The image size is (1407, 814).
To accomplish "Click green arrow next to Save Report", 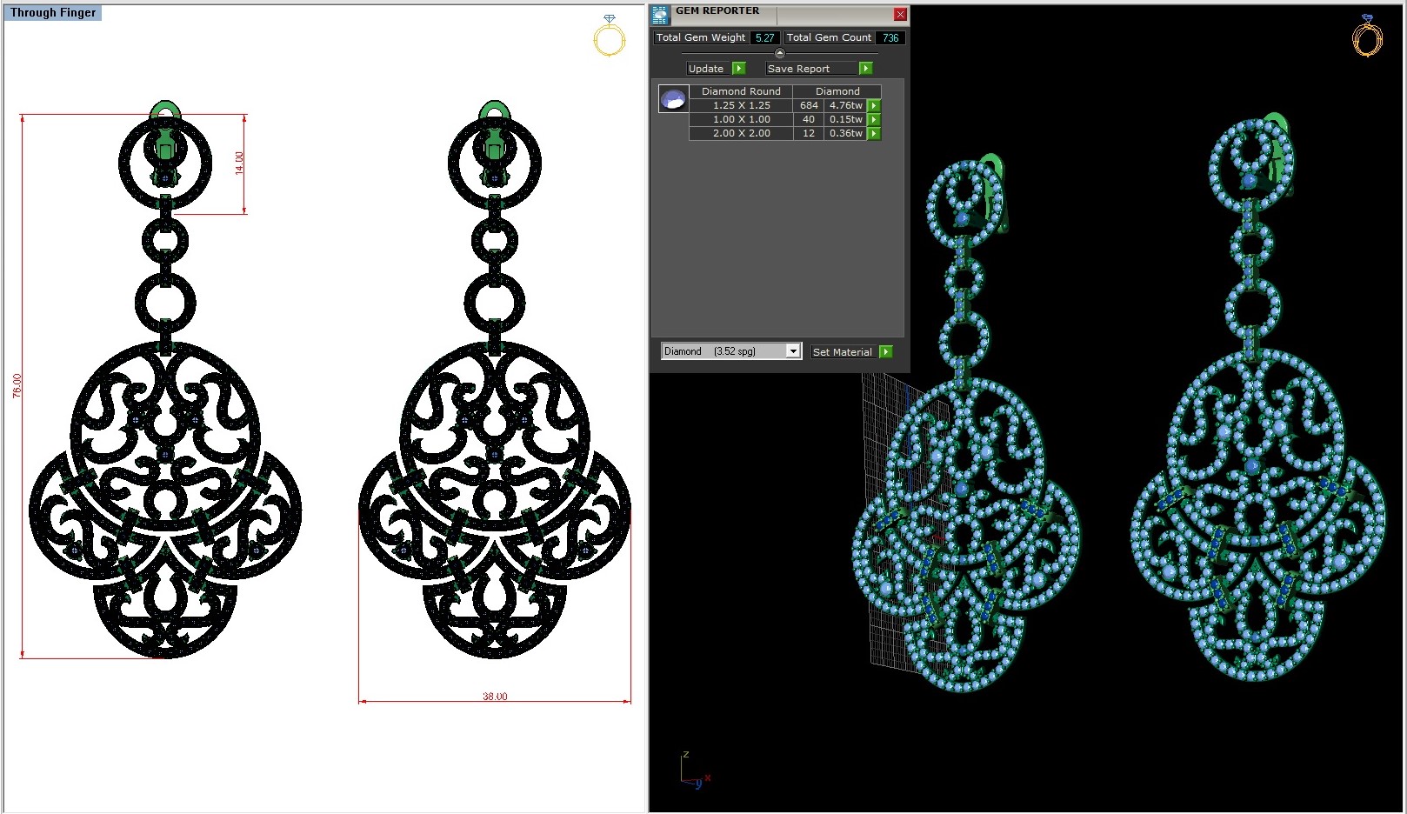I will click(865, 69).
